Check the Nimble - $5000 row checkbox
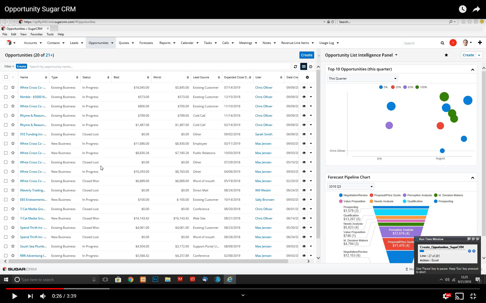The width and height of the screenshot is (486, 303). coord(6,97)
